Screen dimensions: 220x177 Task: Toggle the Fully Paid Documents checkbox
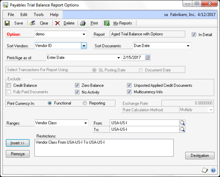click(9, 92)
